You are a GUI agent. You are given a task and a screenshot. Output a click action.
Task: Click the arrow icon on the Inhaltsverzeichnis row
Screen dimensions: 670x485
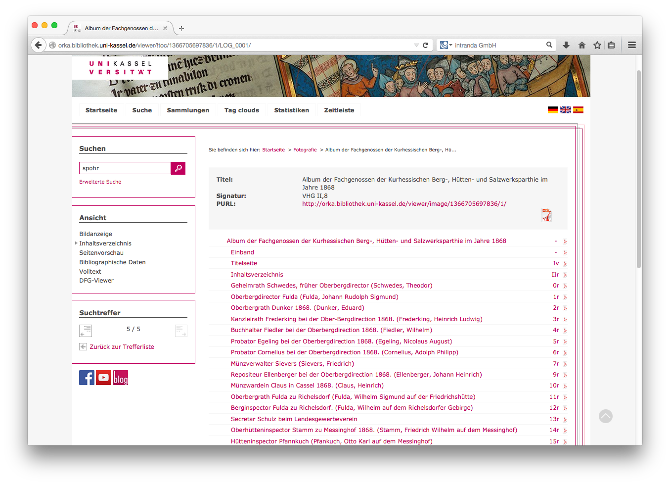tap(565, 275)
